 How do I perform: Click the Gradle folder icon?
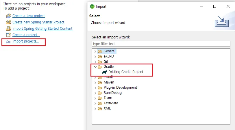click(x=100, y=67)
